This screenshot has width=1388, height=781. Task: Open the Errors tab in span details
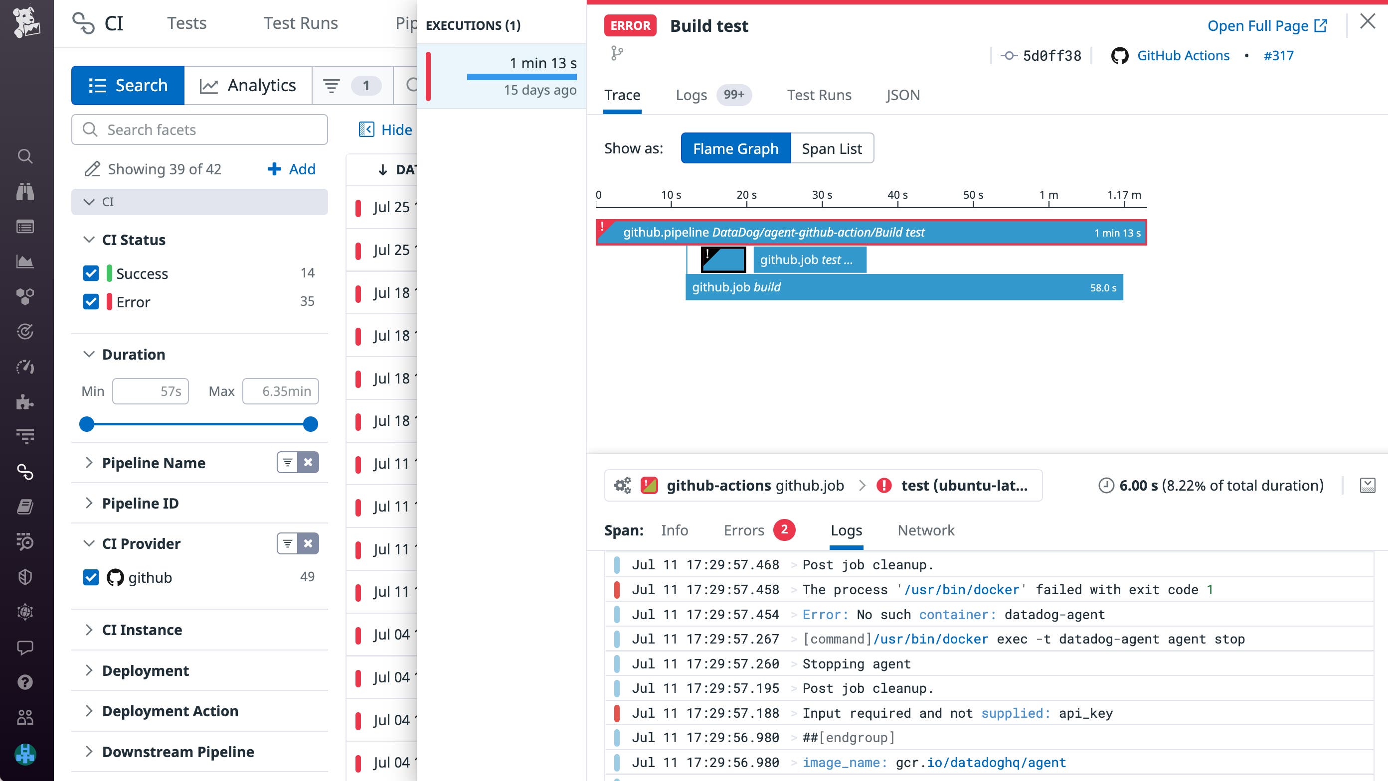745,530
